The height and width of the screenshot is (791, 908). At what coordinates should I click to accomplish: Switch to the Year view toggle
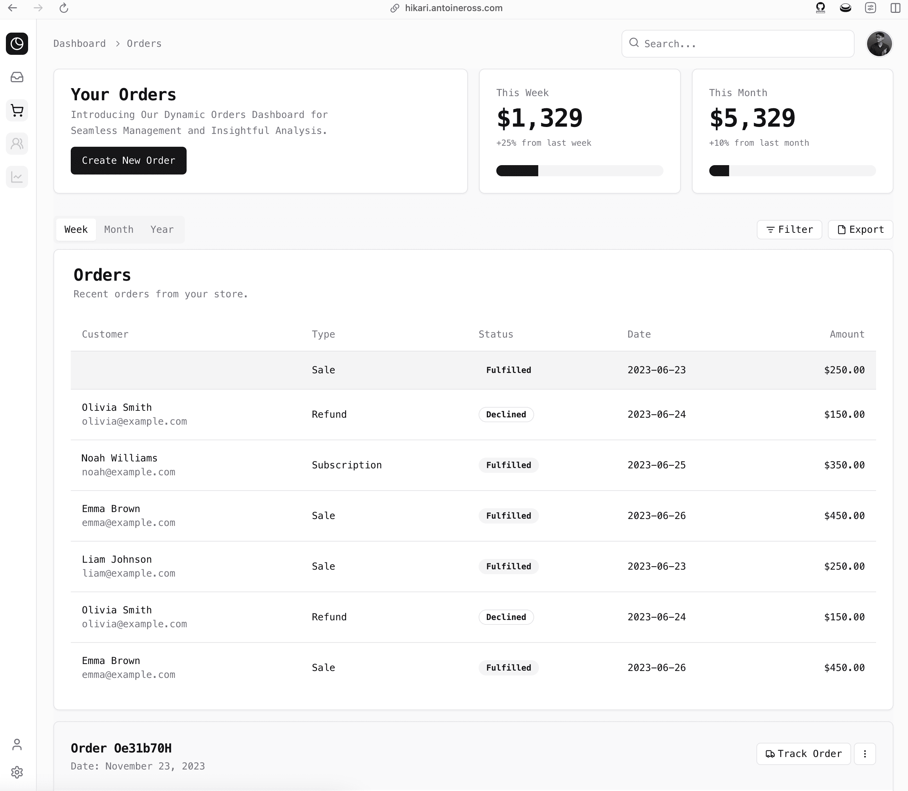point(162,229)
